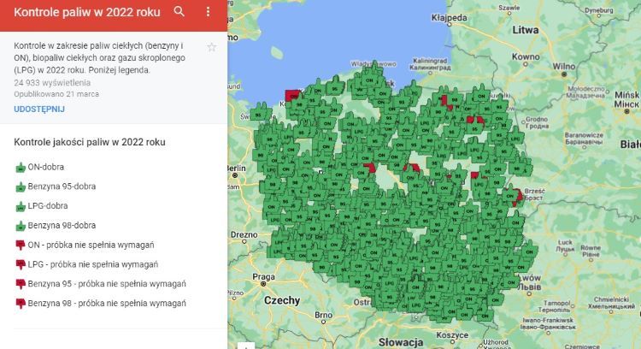641x349 pixels.
Task: Star this map as favorite
Action: [x=212, y=47]
